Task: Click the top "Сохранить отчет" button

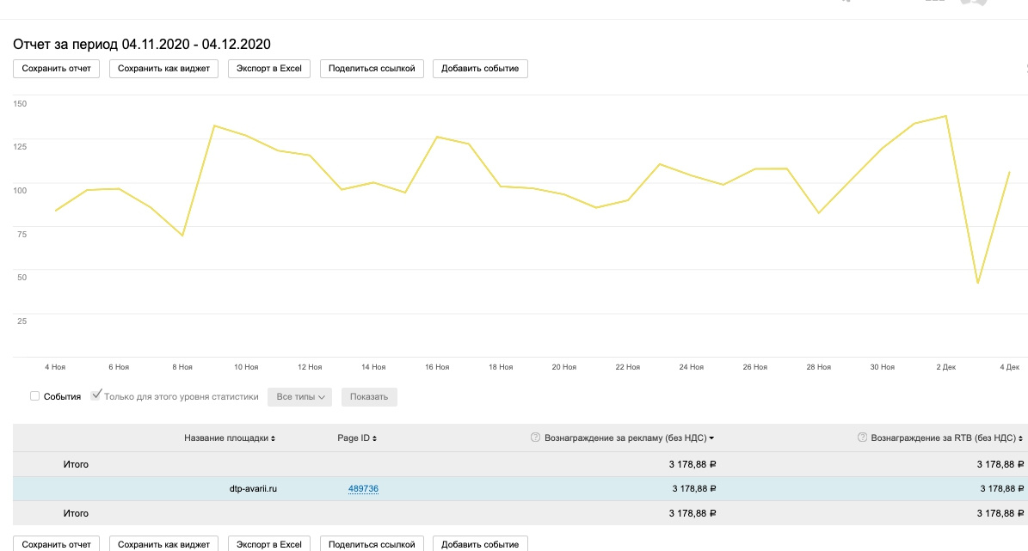Action: pos(57,69)
